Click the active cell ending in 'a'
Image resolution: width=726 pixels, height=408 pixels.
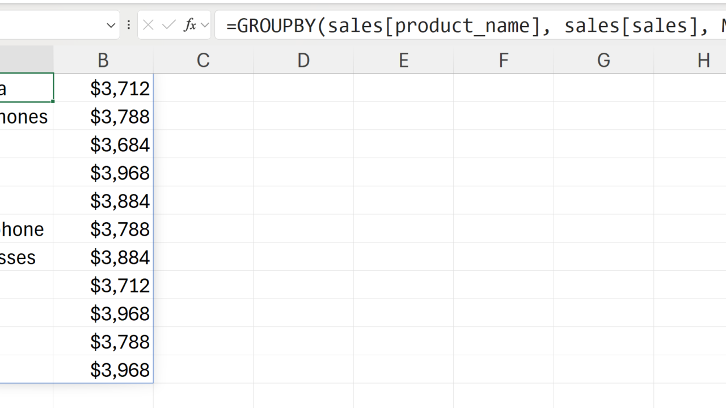(x=26, y=88)
